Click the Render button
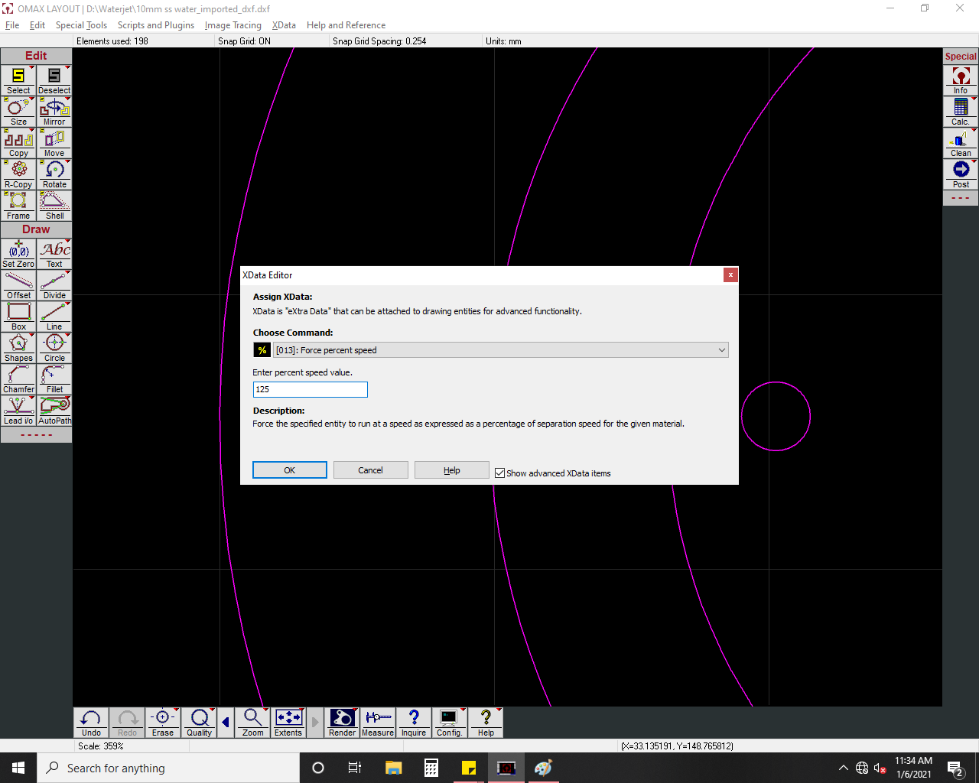Viewport: 979px width, 783px height. [x=342, y=723]
